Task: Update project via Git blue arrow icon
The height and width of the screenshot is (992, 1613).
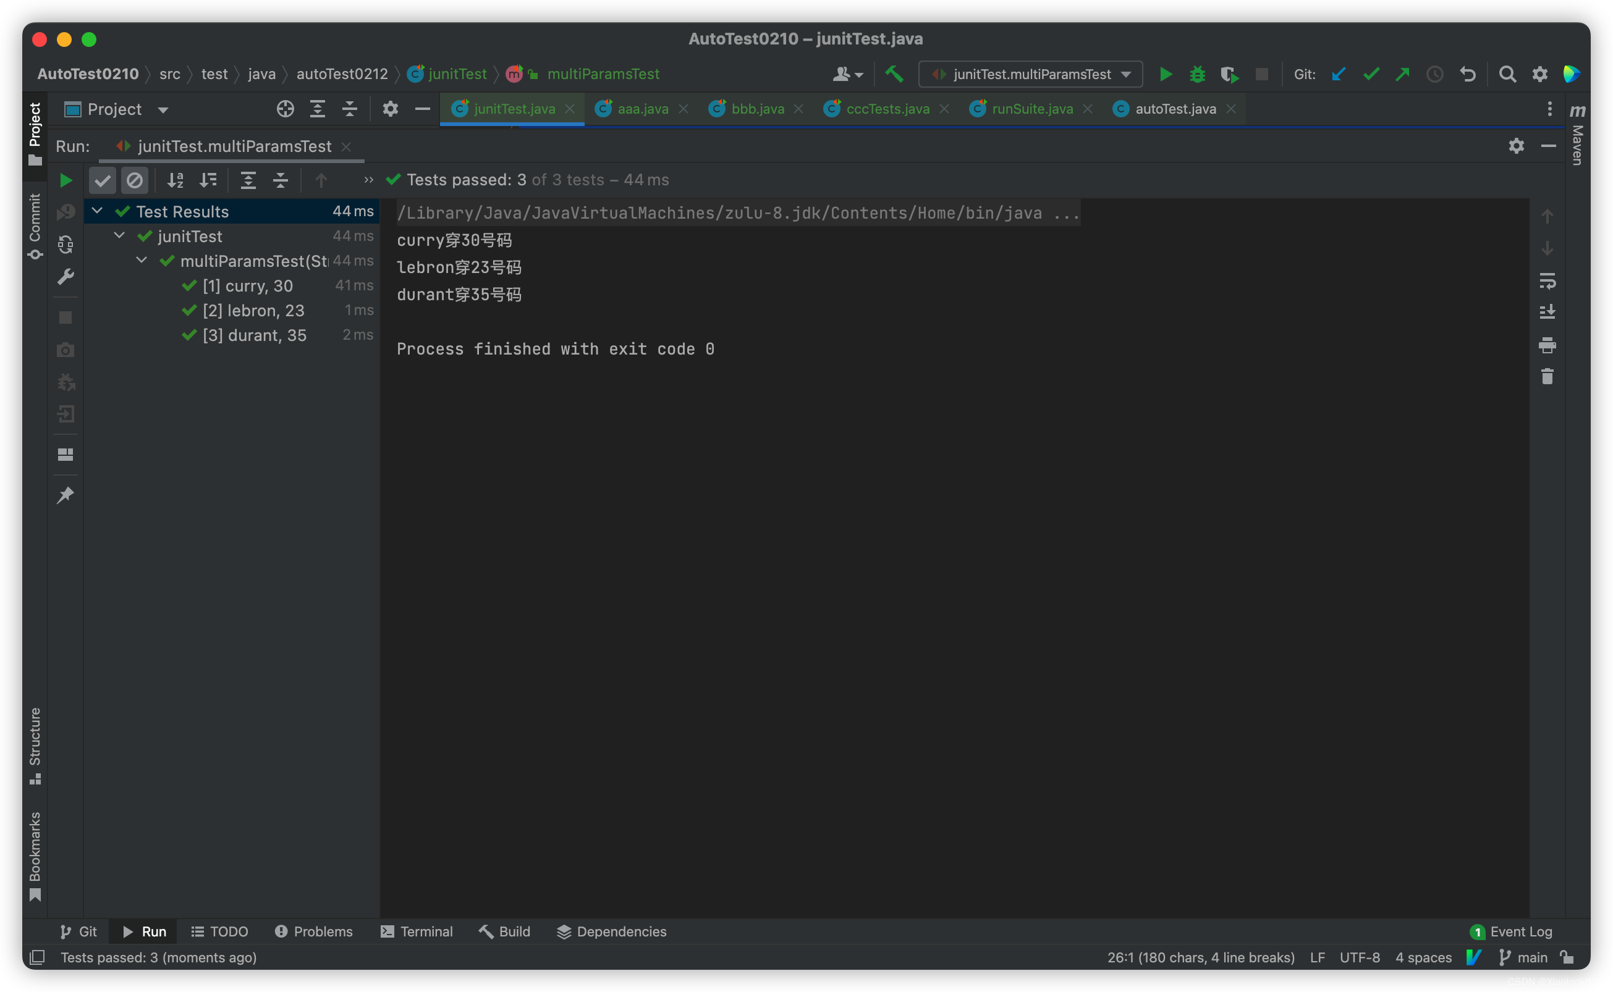Action: point(1339,74)
